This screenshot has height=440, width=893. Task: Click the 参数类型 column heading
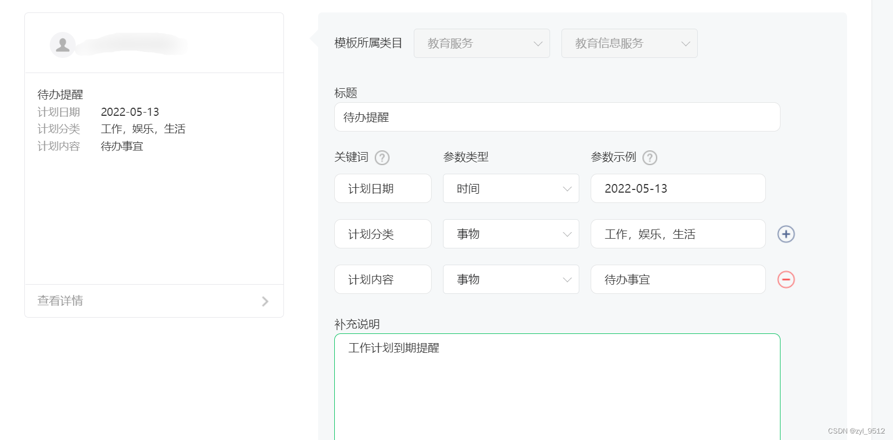pyautogui.click(x=466, y=157)
